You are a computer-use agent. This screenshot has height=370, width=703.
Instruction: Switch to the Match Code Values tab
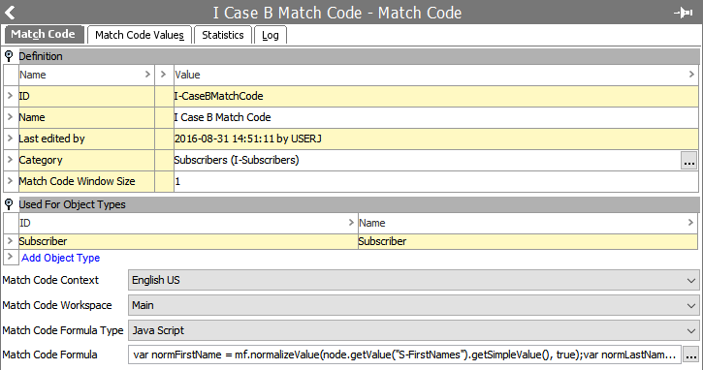pos(140,35)
